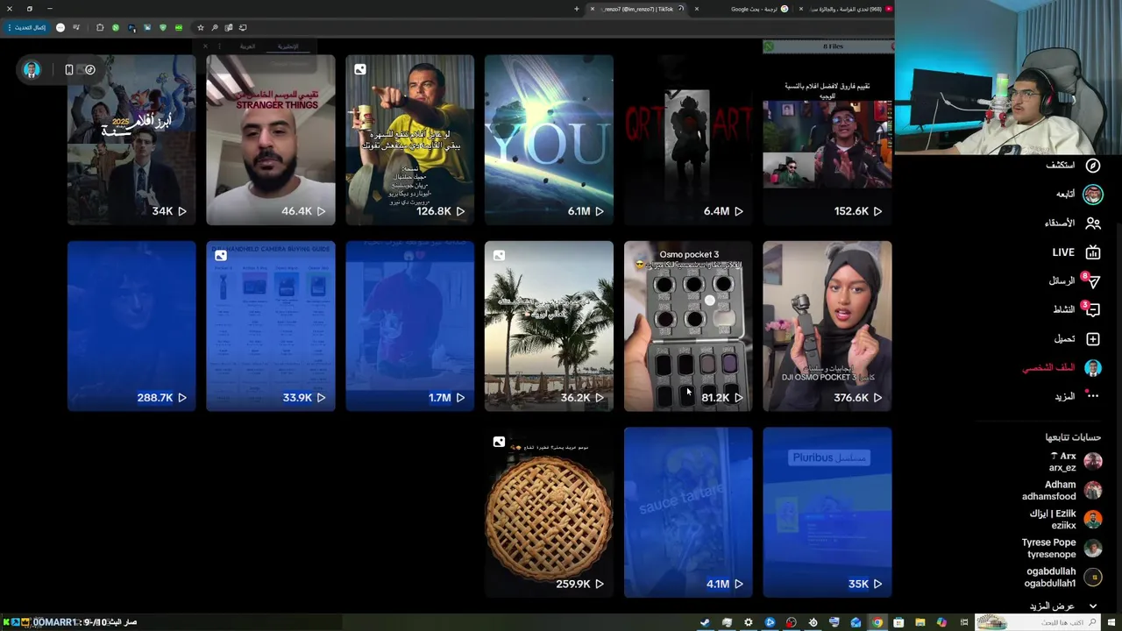
Task: Open the blue-tinted video with 1.7M views
Action: 409,326
